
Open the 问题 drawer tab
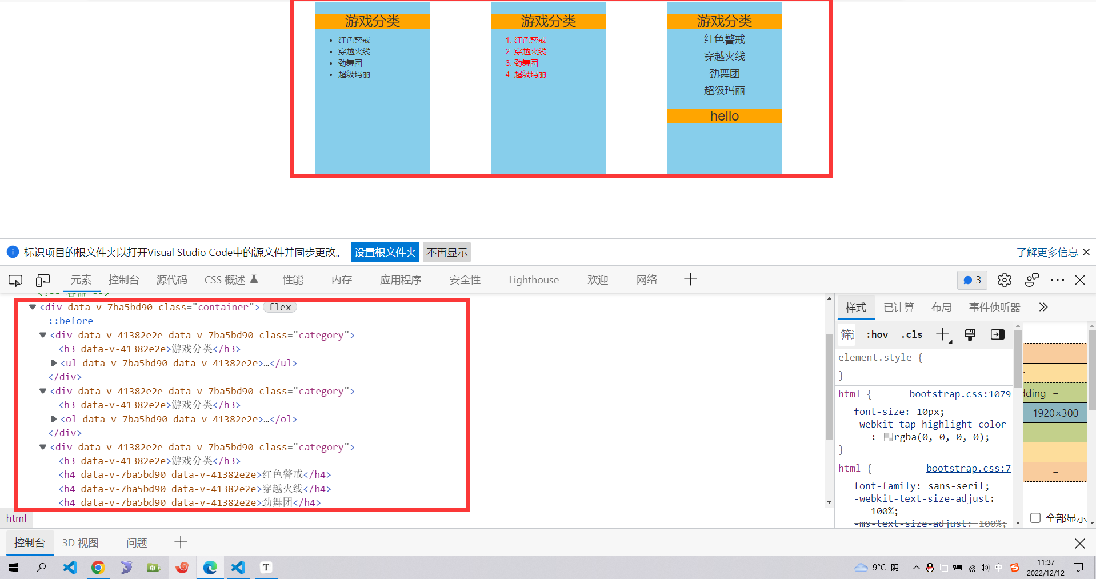coord(137,543)
